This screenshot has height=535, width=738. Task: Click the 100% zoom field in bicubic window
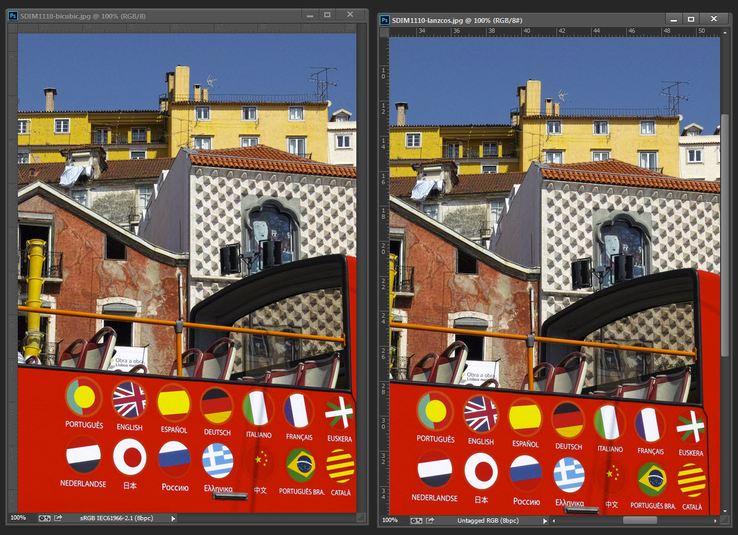click(x=19, y=518)
